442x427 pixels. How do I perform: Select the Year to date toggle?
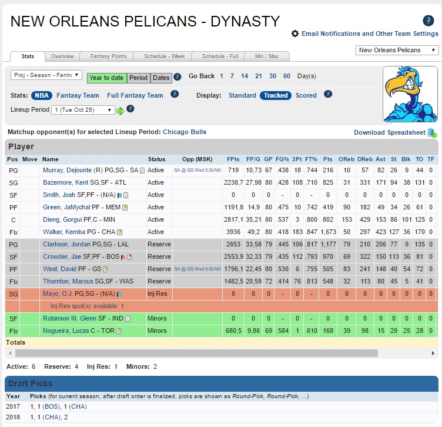pos(106,78)
